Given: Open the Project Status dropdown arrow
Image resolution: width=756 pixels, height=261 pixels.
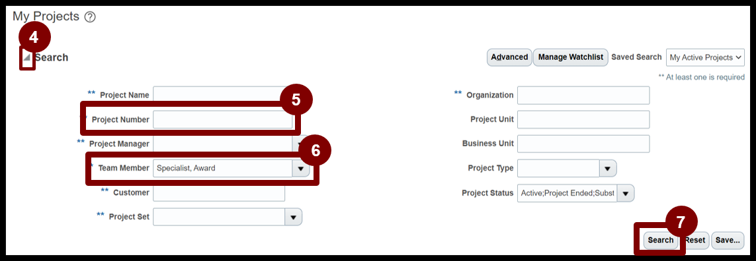Looking at the screenshot, I should click(x=625, y=193).
